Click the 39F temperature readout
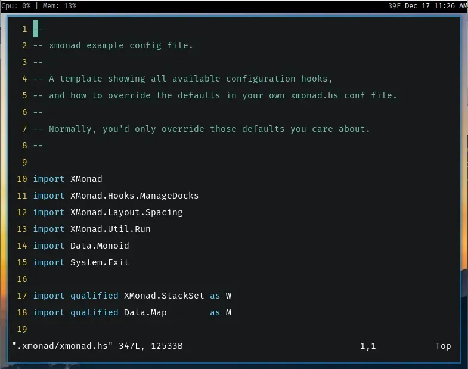 pyautogui.click(x=394, y=6)
